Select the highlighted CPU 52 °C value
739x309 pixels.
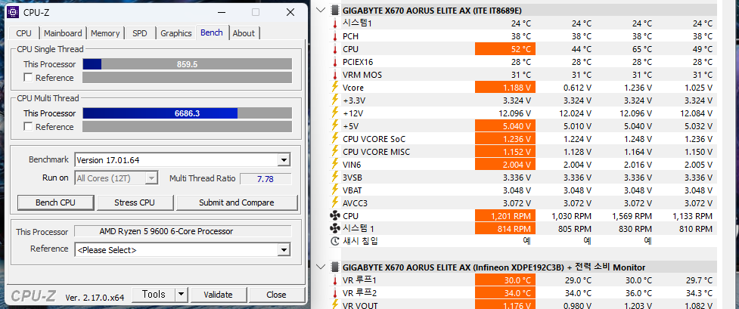(505, 49)
